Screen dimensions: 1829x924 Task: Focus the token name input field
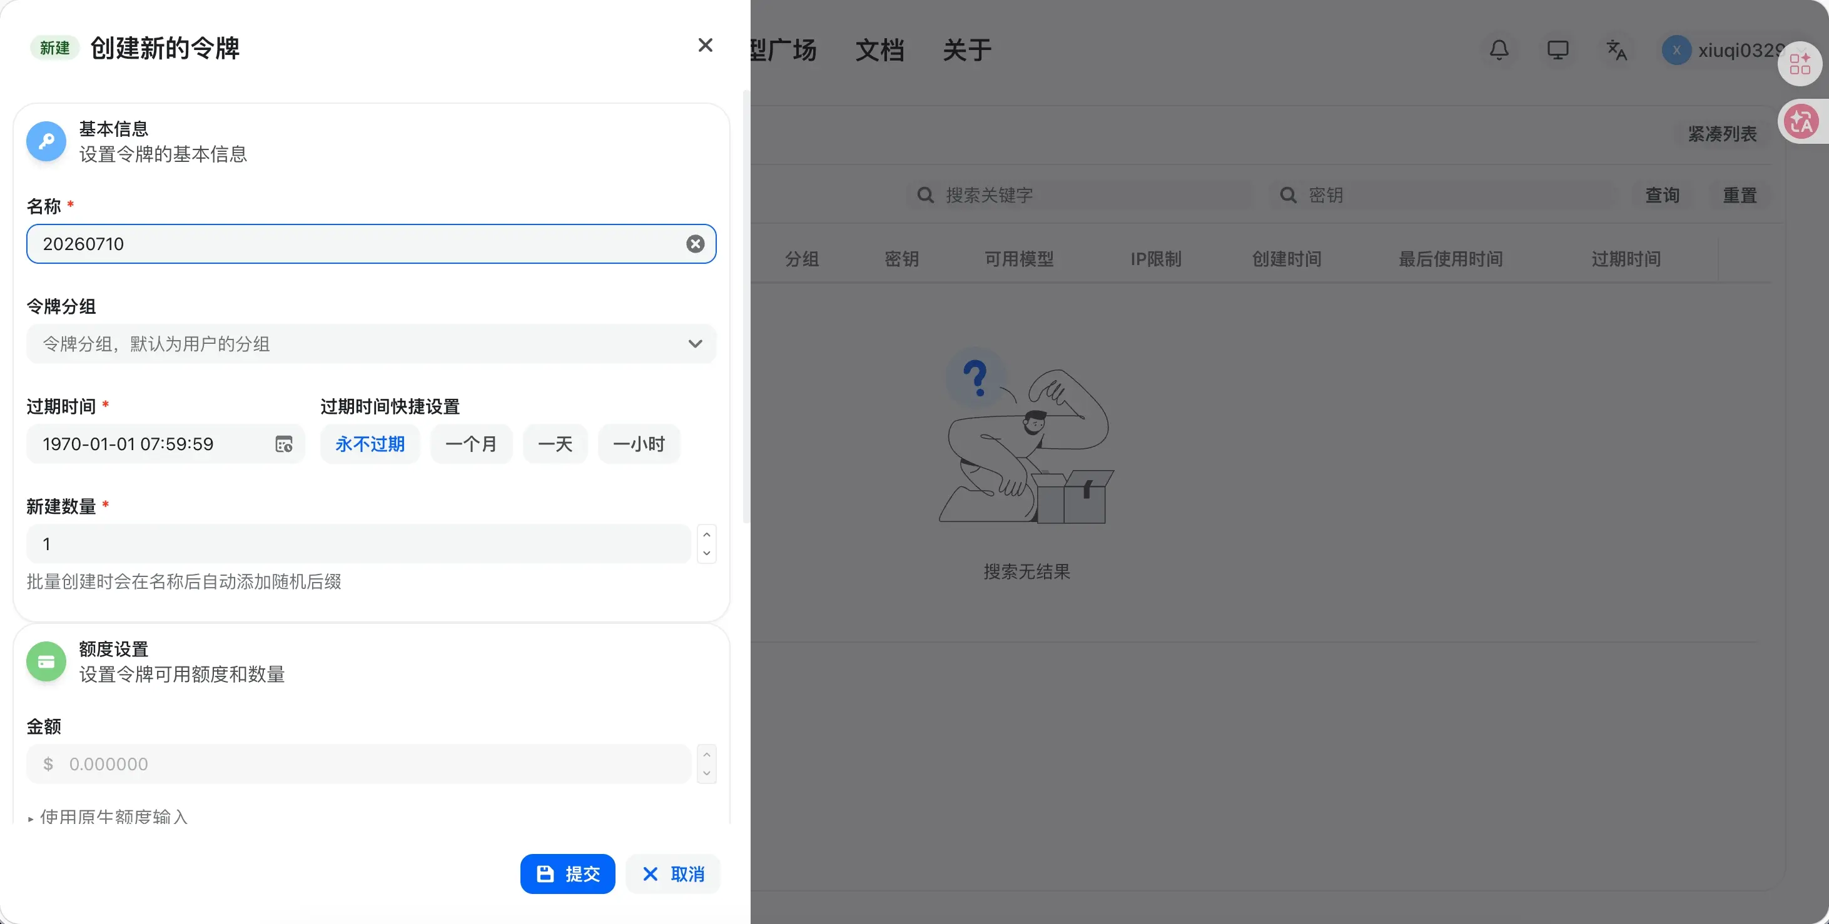pos(372,244)
